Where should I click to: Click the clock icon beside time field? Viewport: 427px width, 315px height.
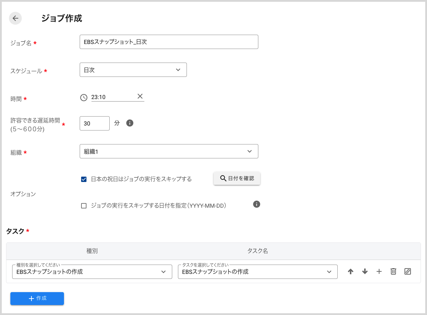(84, 97)
